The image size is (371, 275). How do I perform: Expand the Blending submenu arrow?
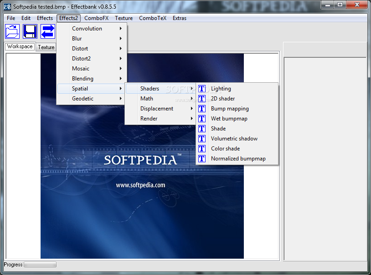[121, 78]
